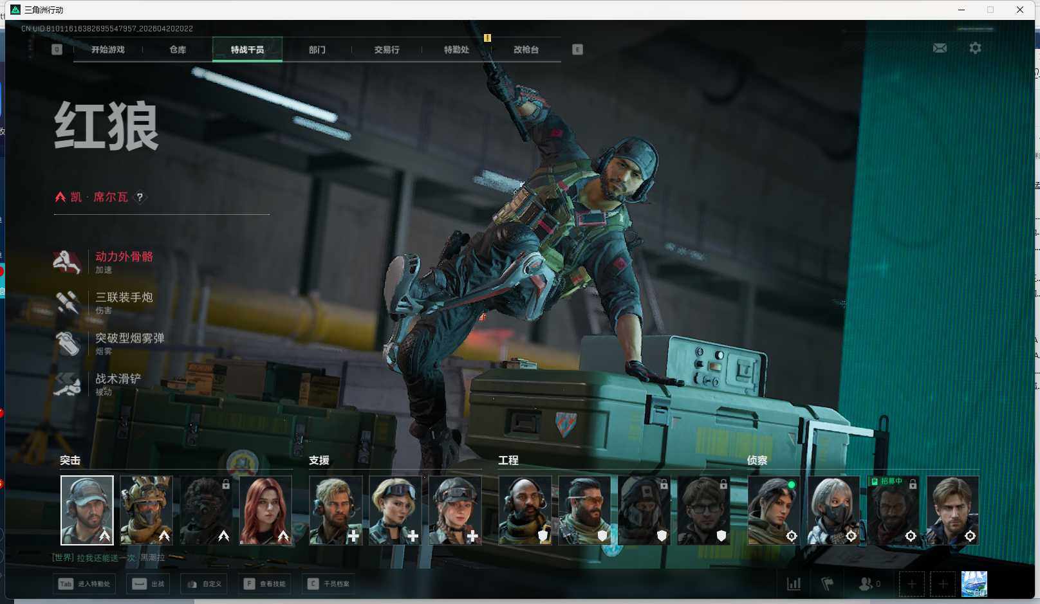This screenshot has width=1040, height=604.
Task: Switch to the 开始游戏 tab
Action: (108, 50)
